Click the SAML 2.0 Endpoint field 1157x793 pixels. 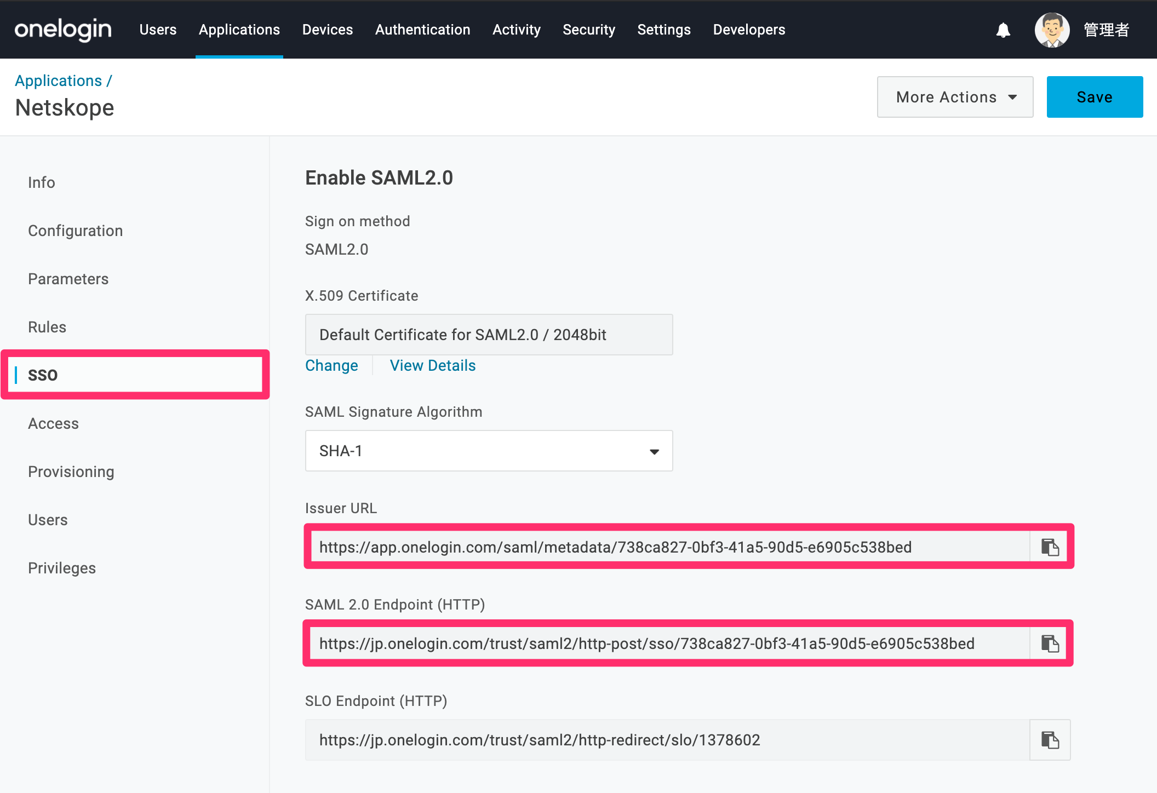coord(668,643)
